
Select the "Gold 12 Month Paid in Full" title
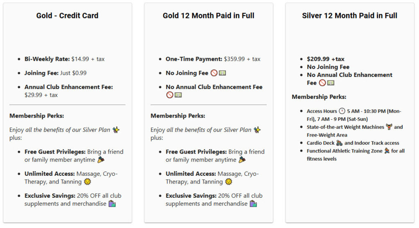(208, 16)
